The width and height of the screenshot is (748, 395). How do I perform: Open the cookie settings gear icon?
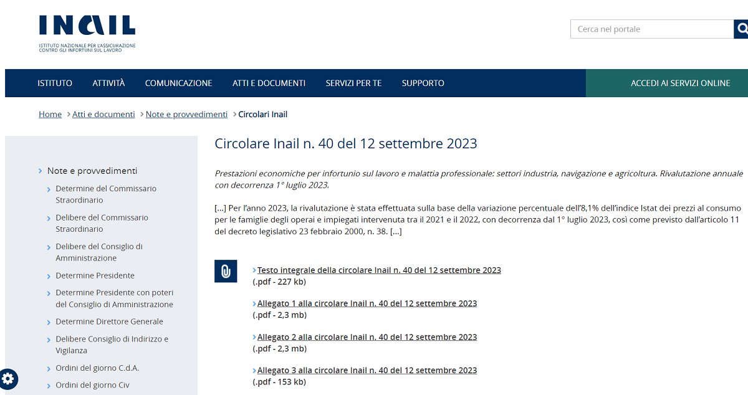pyautogui.click(x=9, y=378)
